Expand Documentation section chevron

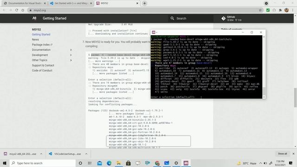71,50
